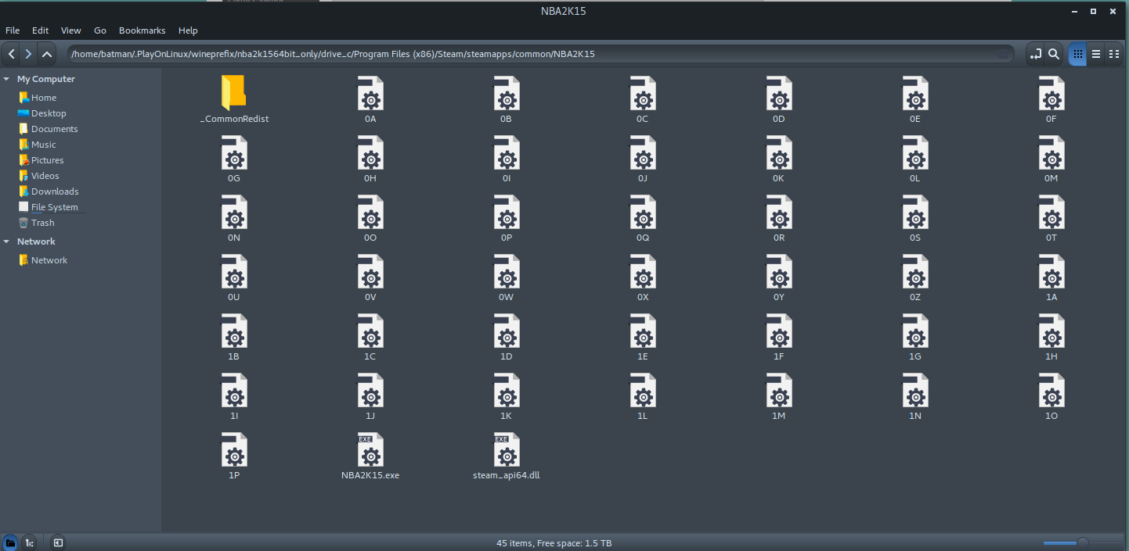The width and height of the screenshot is (1129, 551).
Task: Select the 0X file icon
Action: click(x=642, y=271)
